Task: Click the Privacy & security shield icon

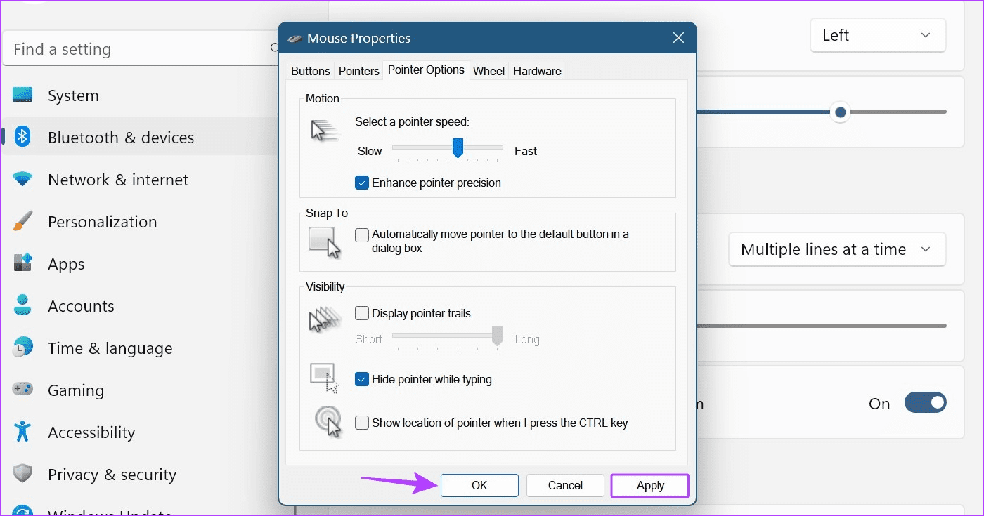Action: click(x=22, y=474)
